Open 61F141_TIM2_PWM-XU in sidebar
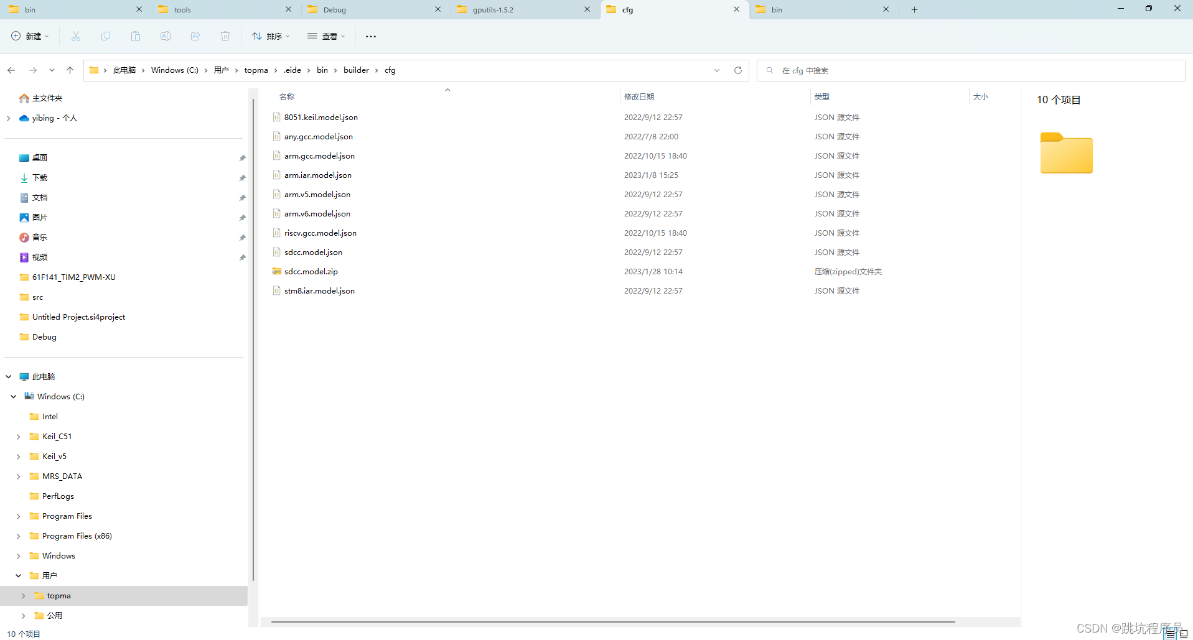1193x640 pixels. (x=73, y=277)
